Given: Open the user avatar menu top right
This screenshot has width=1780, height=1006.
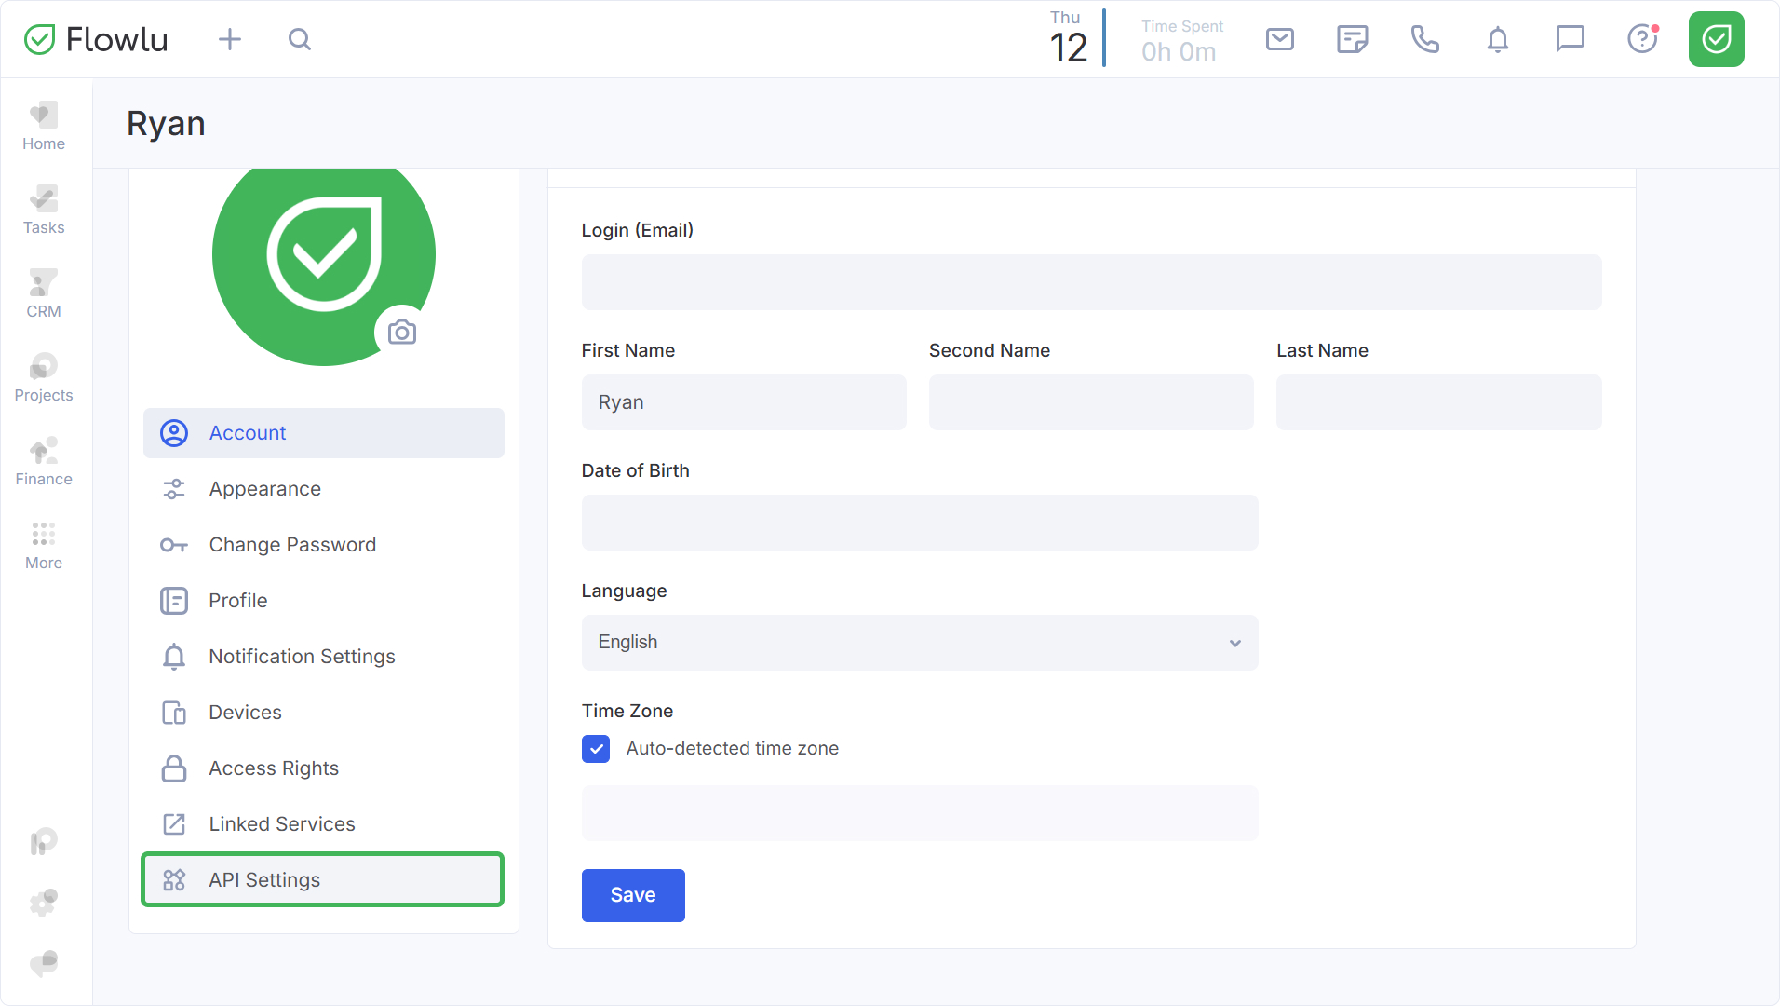Looking at the screenshot, I should [x=1716, y=39].
